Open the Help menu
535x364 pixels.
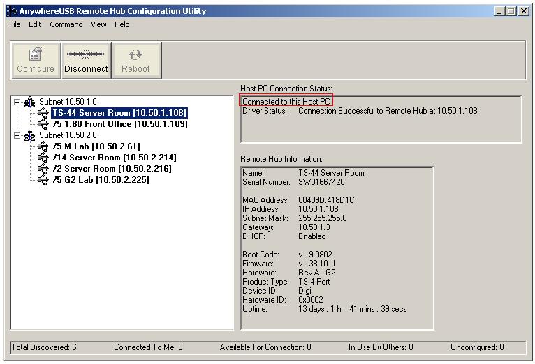(x=122, y=24)
